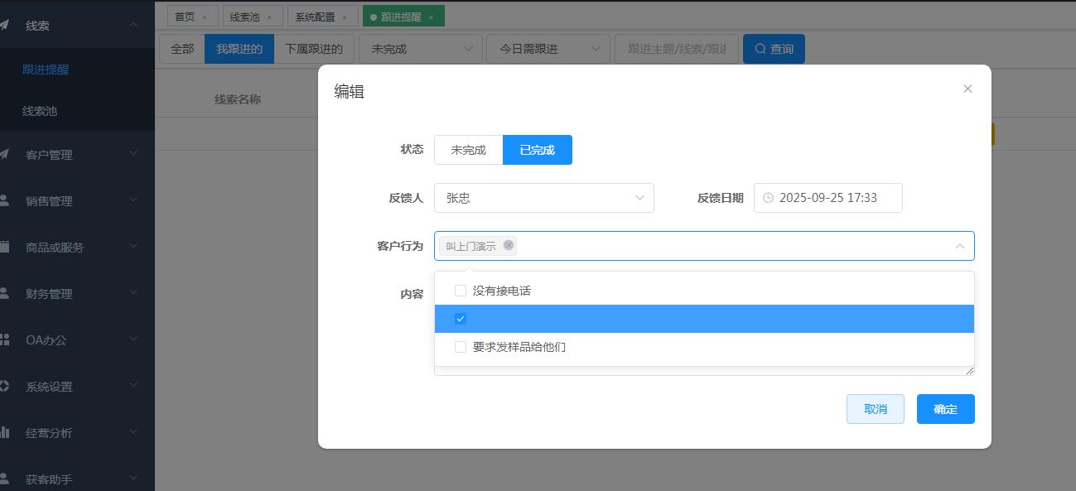
Task: Click the search icon on 查询 button
Action: [760, 49]
